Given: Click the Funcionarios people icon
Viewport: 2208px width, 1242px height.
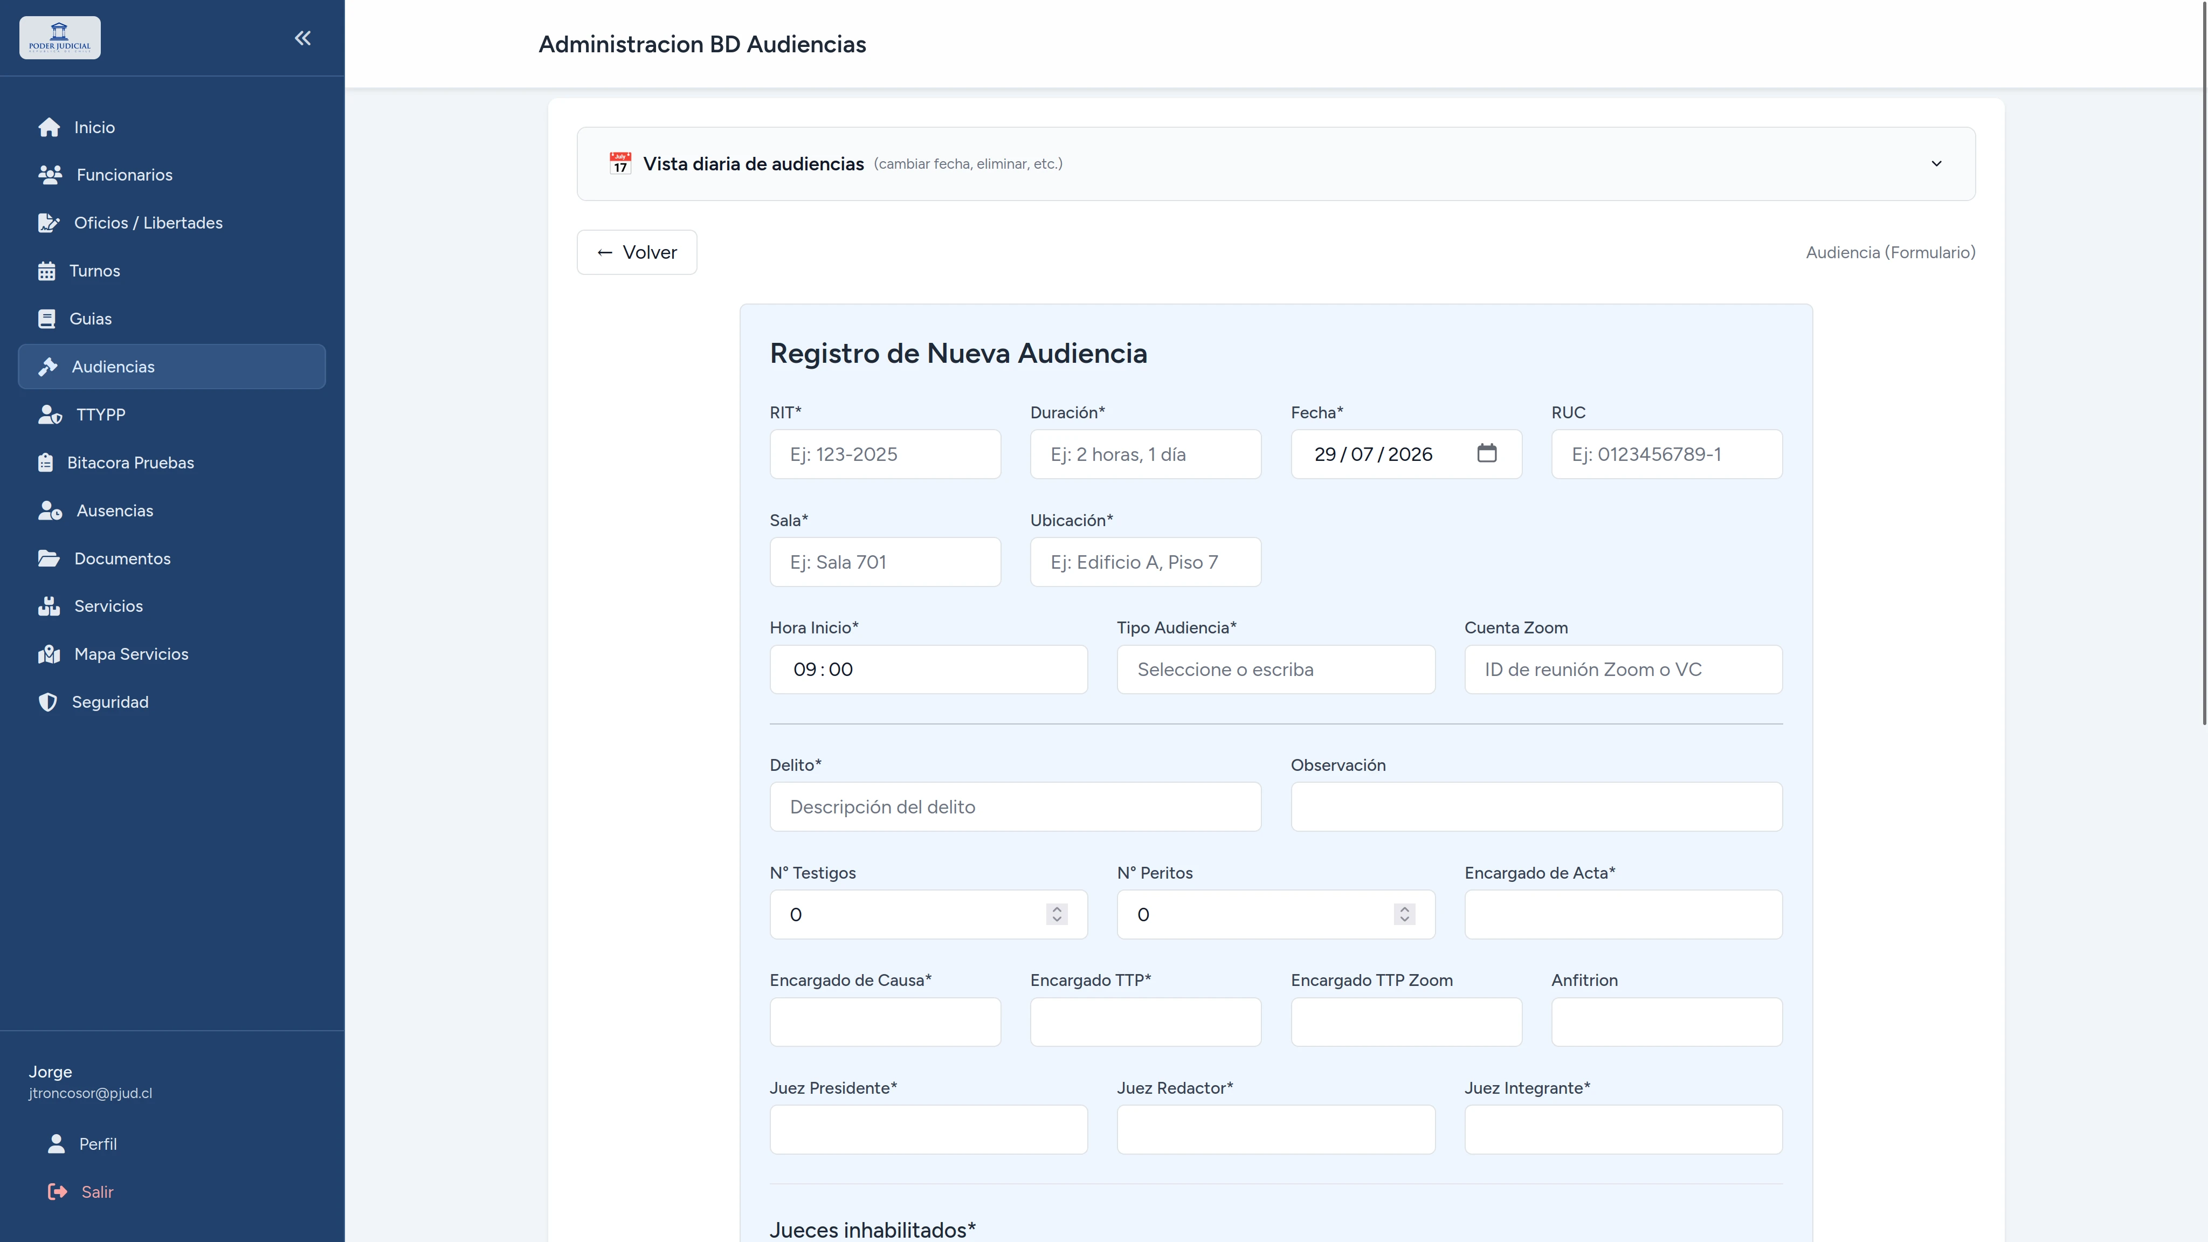Looking at the screenshot, I should (50, 175).
